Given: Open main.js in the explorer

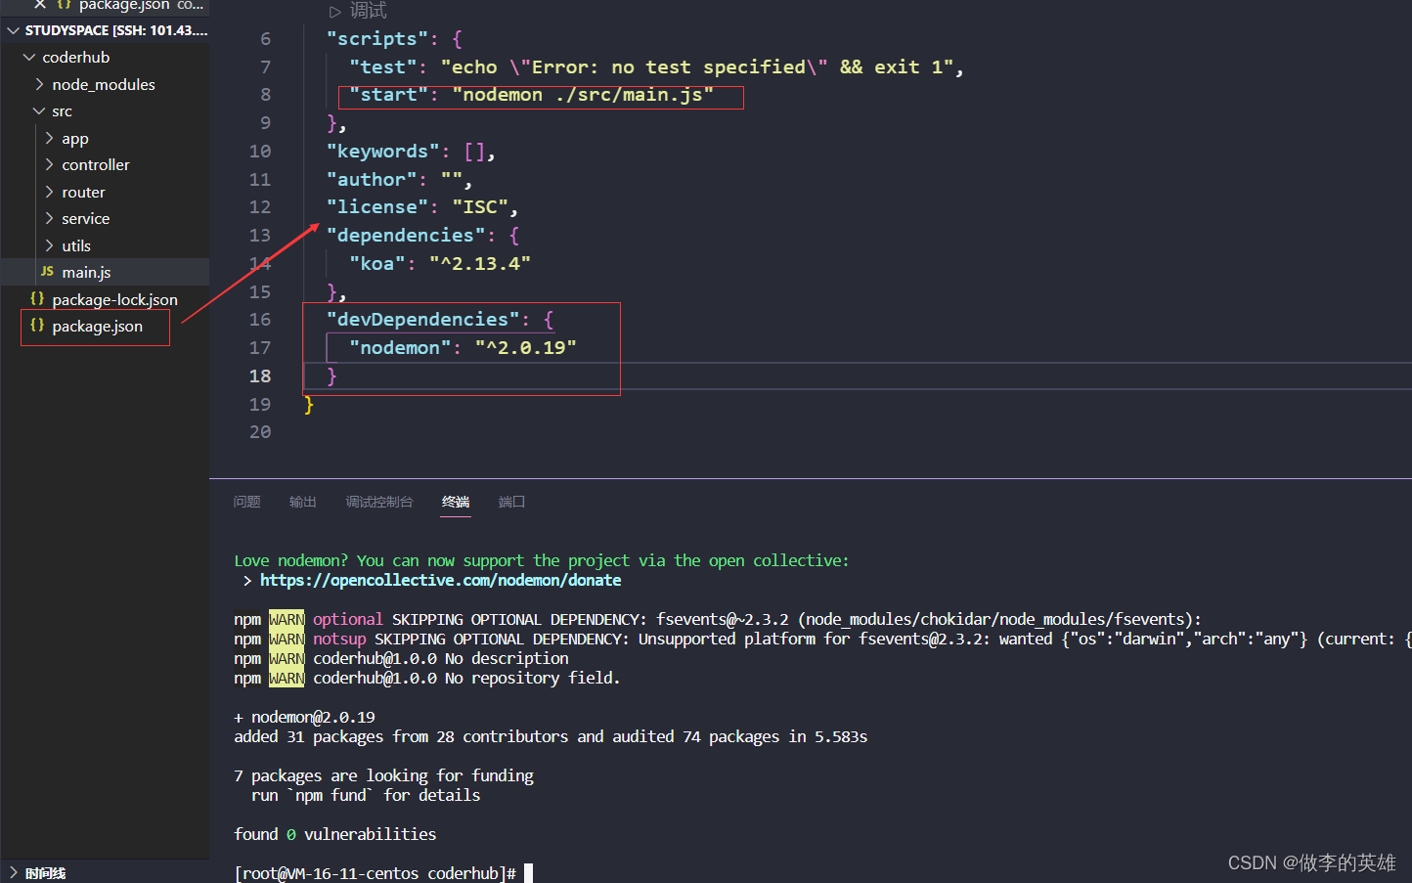Looking at the screenshot, I should (x=86, y=272).
